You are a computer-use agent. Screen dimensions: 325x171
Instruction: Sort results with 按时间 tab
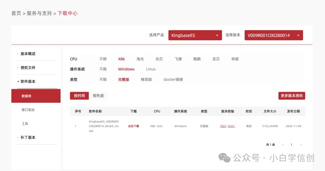click(79, 96)
